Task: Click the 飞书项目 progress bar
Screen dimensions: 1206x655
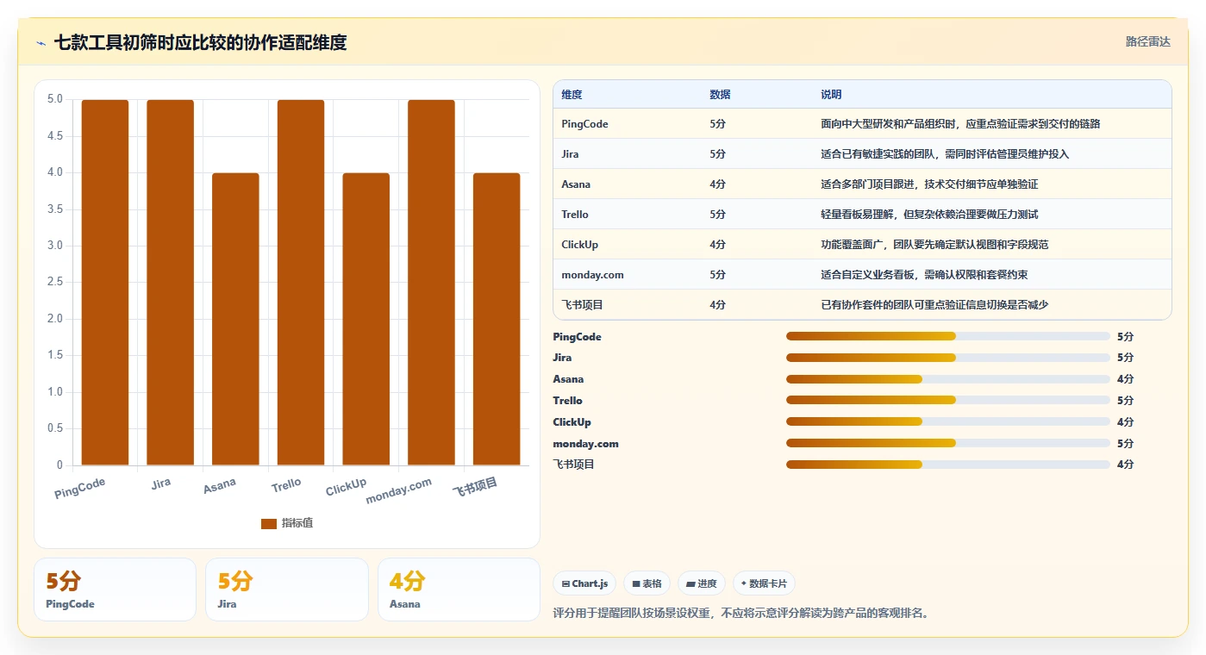Action: [x=948, y=465]
